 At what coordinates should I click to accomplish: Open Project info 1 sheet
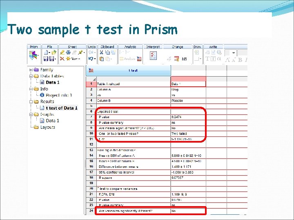[x=59, y=95]
